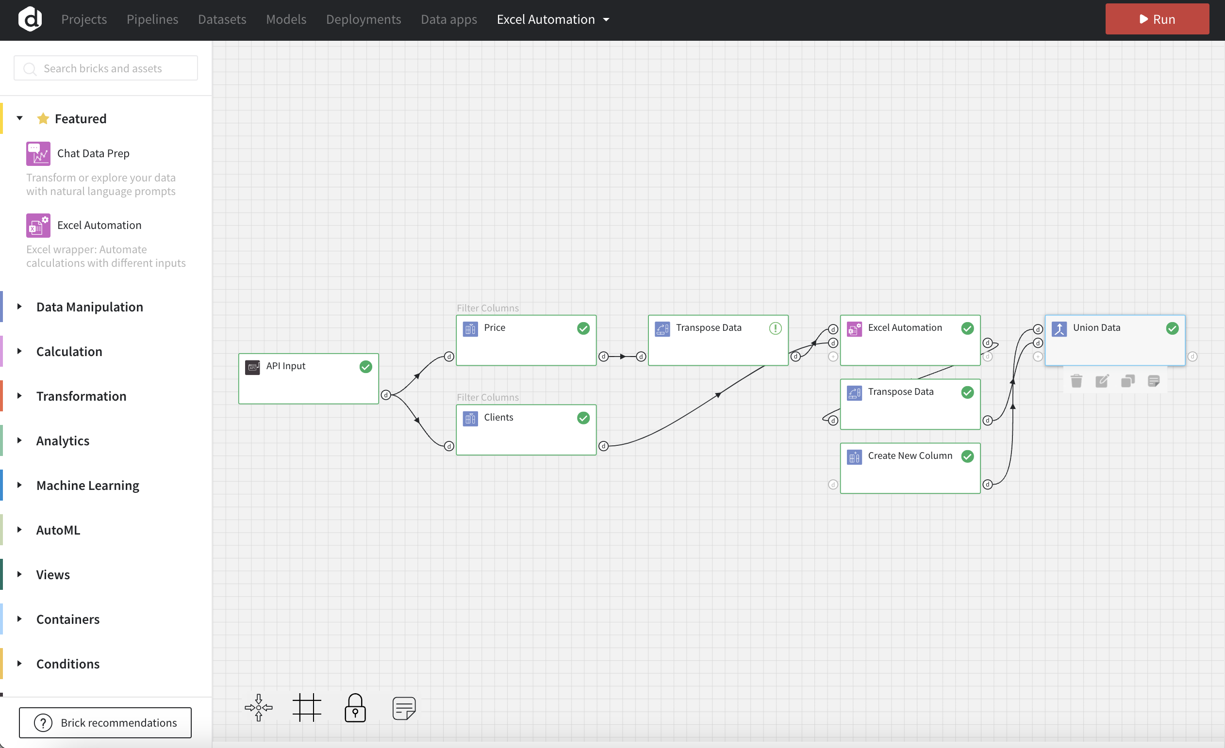Open the Deployments page
Image resolution: width=1225 pixels, height=748 pixels.
364,19
